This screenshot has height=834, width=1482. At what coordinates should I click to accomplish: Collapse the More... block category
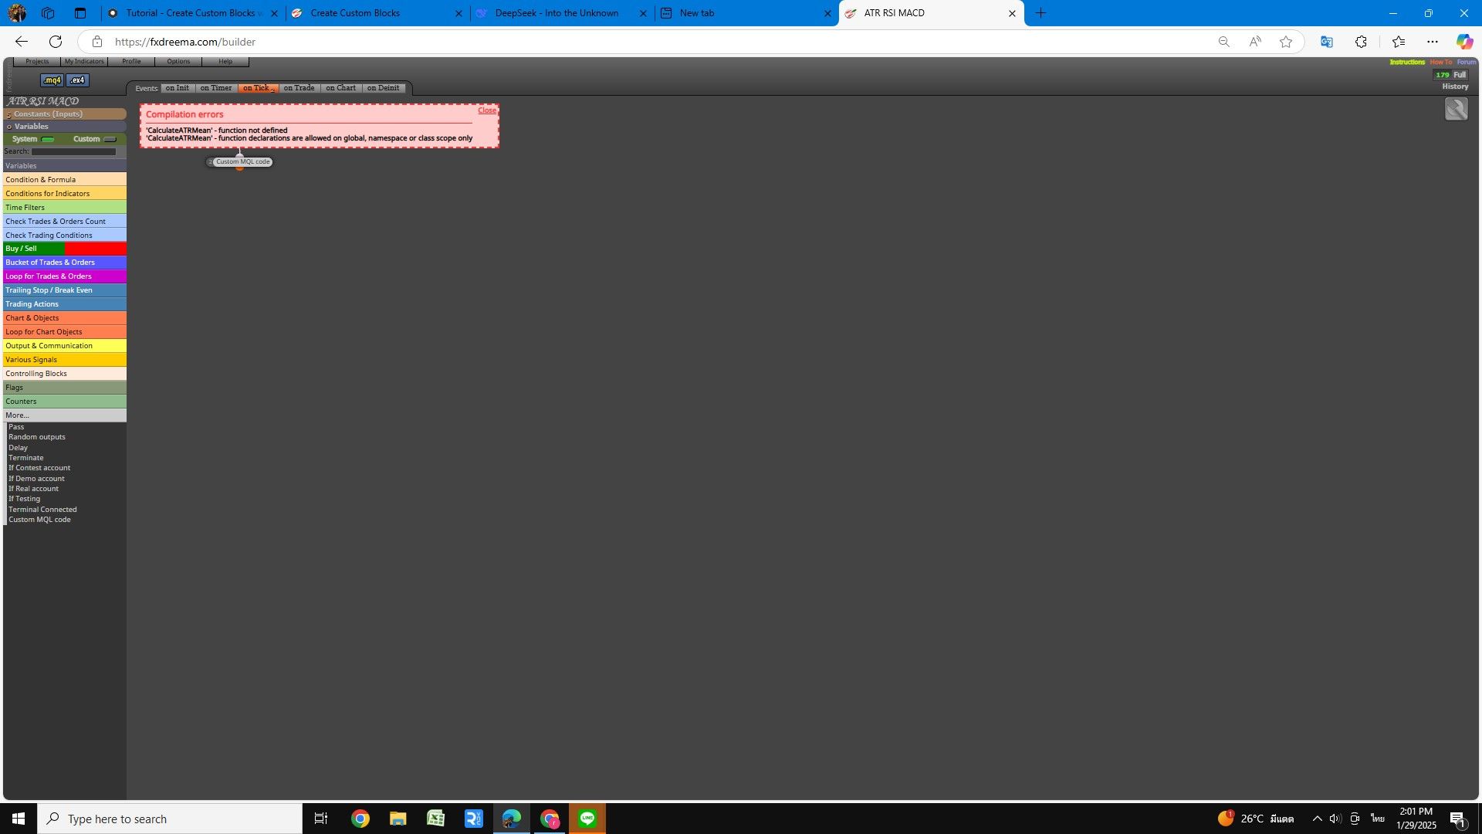click(65, 415)
